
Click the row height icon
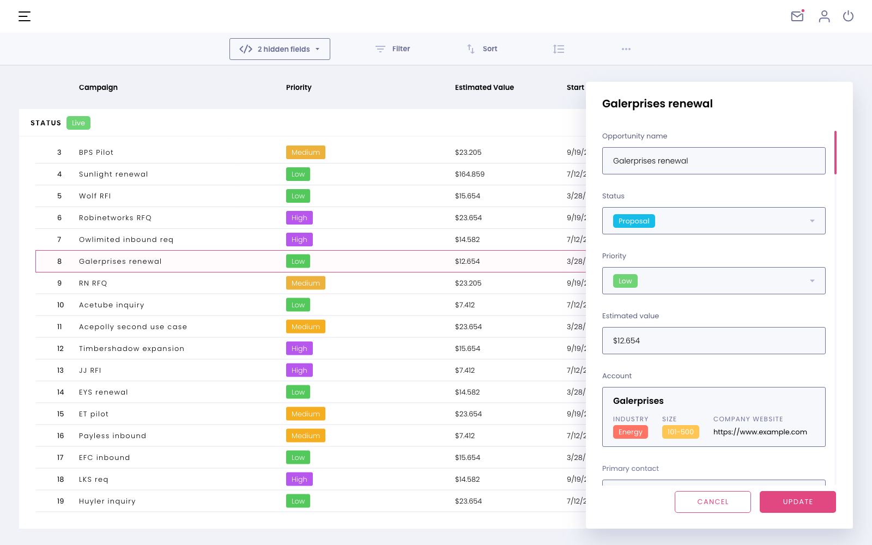559,49
